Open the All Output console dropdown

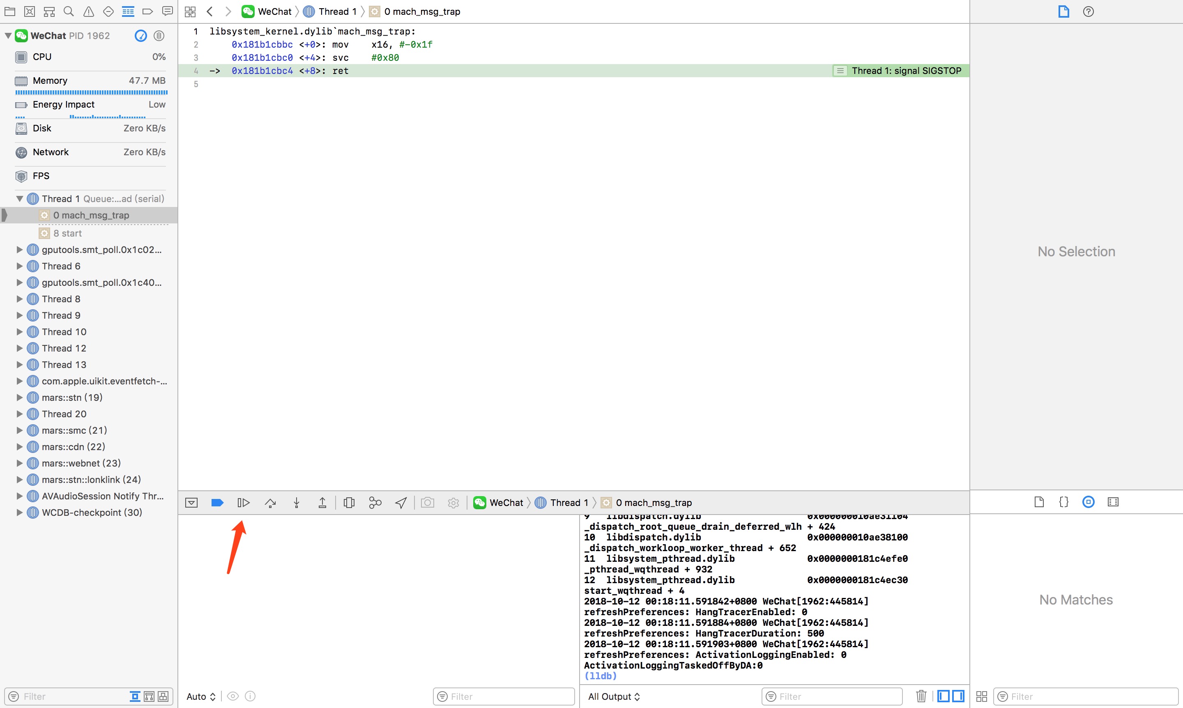point(614,697)
